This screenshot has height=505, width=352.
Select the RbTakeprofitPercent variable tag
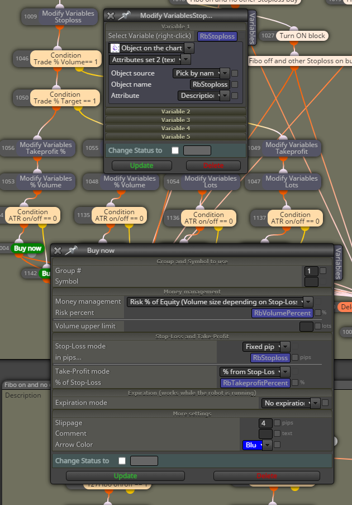point(255,383)
